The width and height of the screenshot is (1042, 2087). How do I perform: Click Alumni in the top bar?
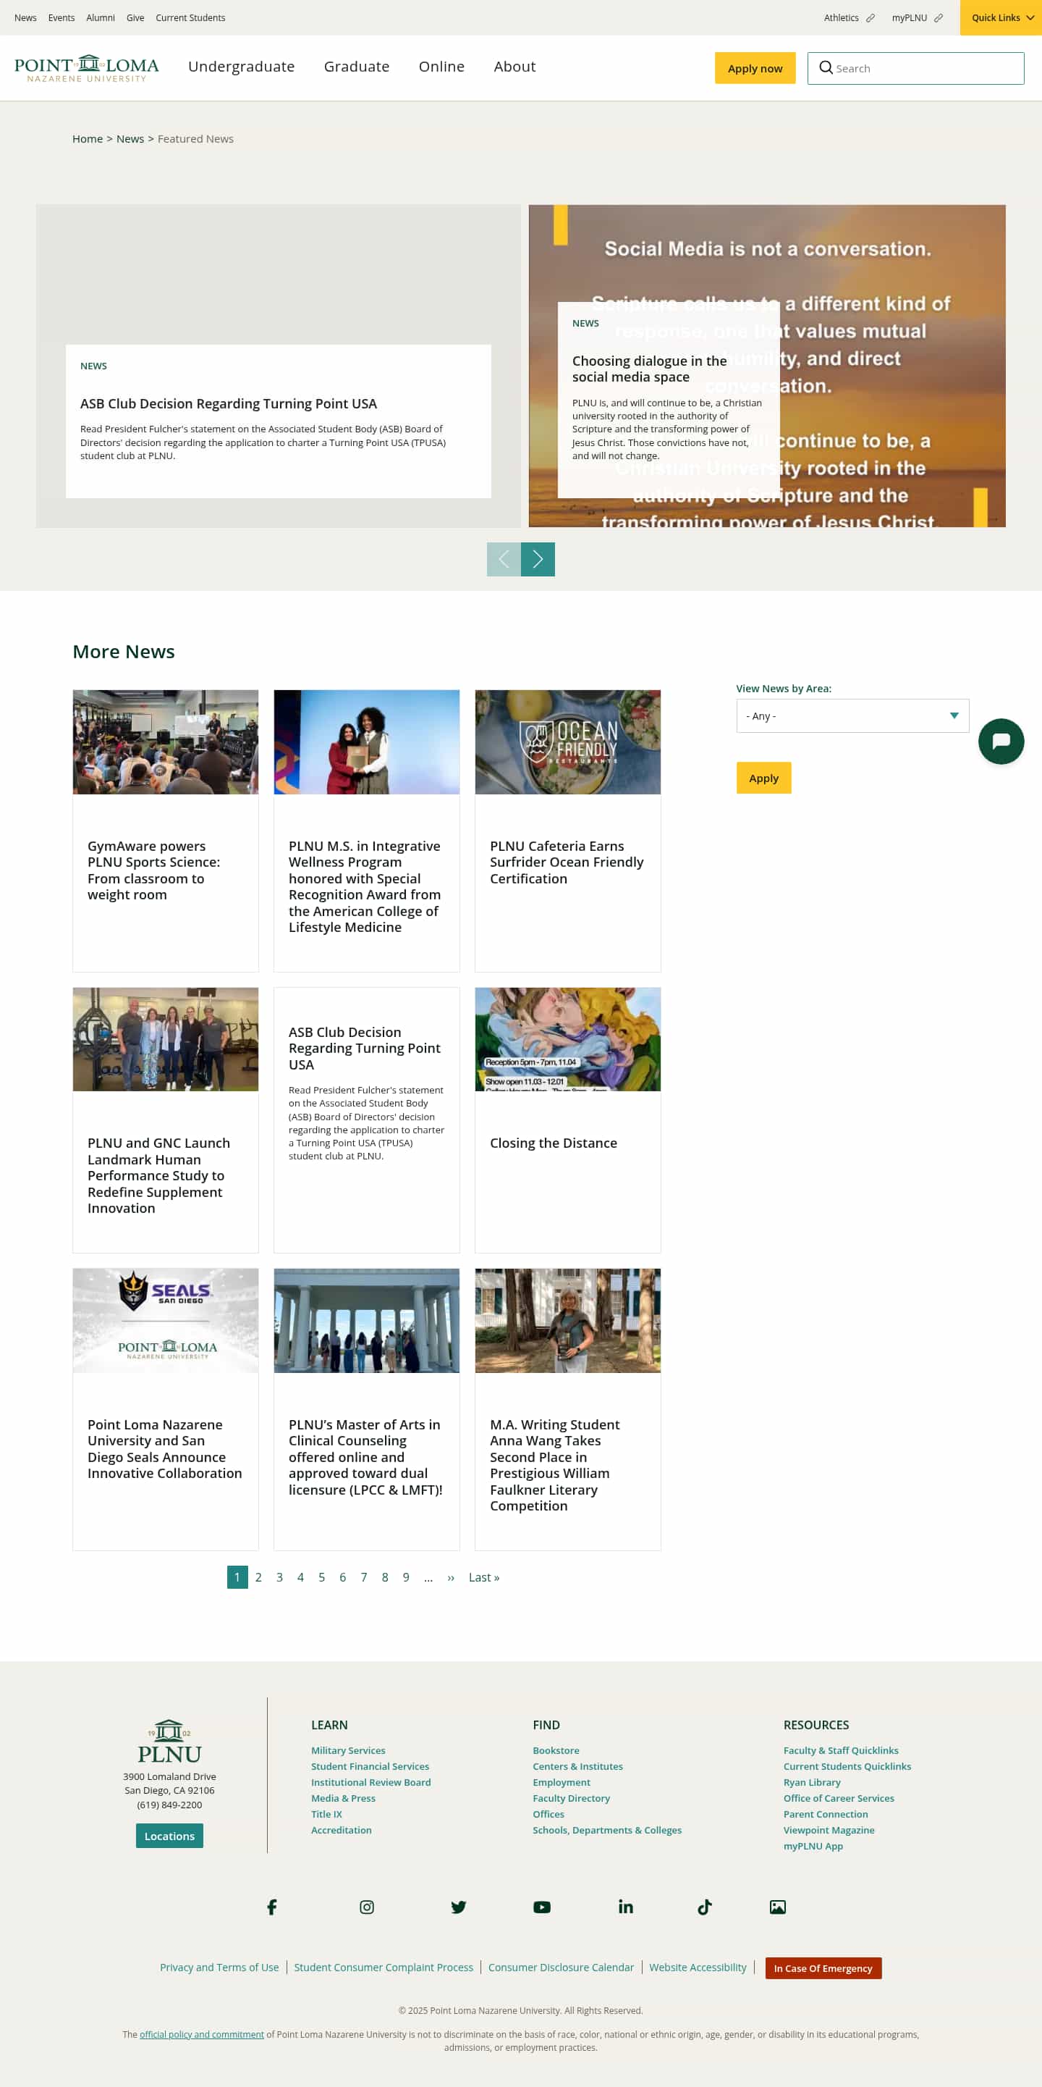point(101,18)
